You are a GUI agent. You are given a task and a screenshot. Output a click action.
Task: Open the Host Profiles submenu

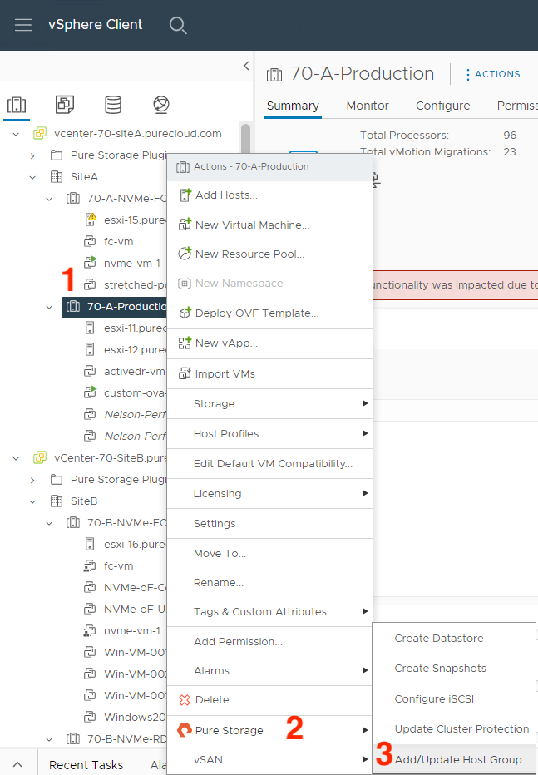[x=269, y=433]
